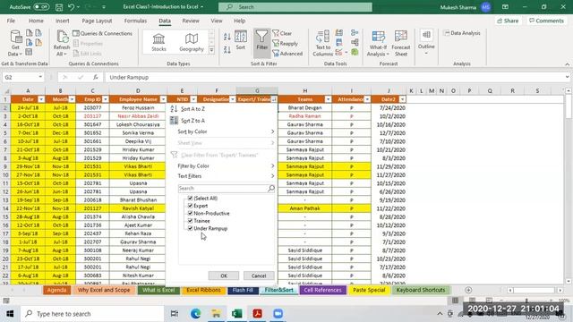Click the Data Analysis button
Screen dimensions: 573x322
462,33
